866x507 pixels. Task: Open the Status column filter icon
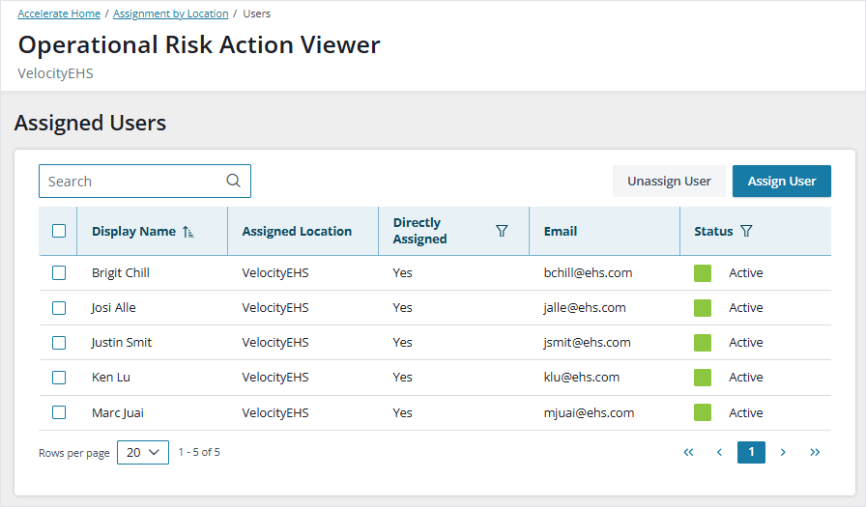(746, 232)
